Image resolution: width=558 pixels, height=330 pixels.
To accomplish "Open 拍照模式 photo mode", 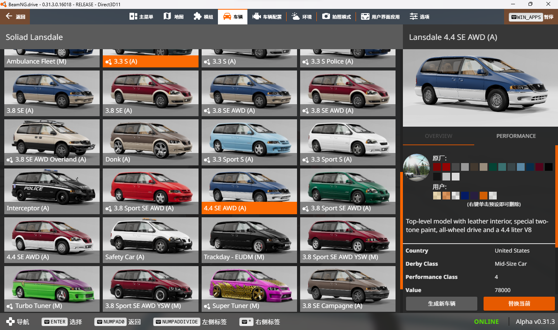I will point(337,17).
